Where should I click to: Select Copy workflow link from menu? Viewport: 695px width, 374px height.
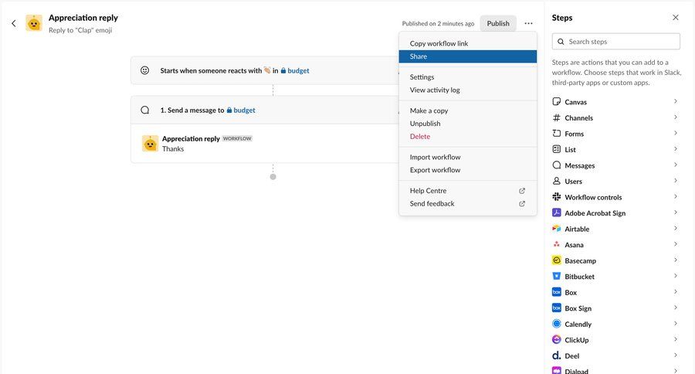click(x=468, y=43)
